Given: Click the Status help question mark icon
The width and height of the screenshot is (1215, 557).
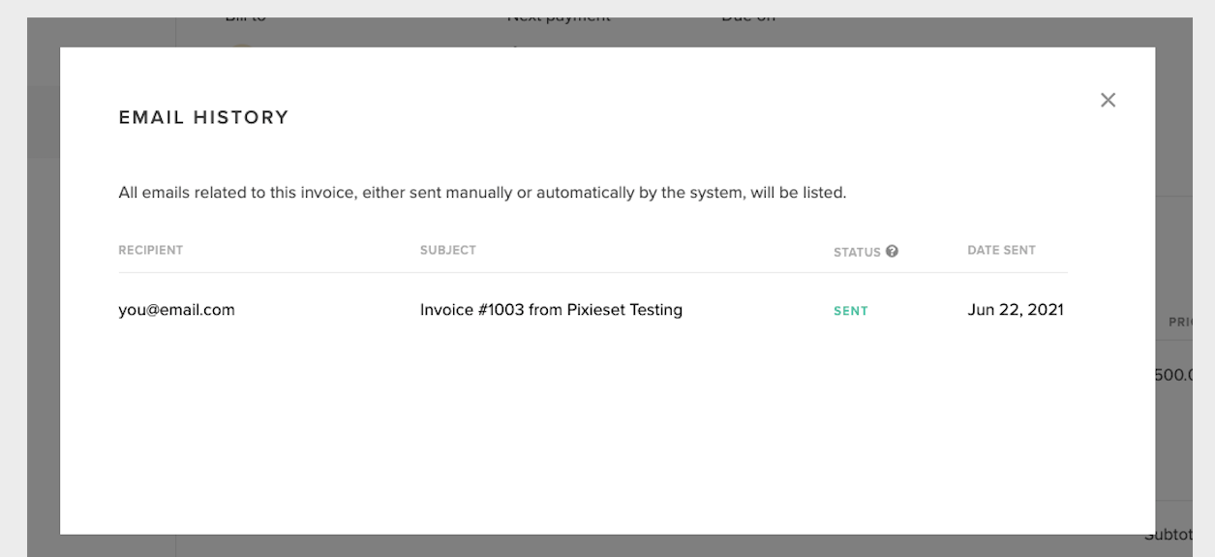Looking at the screenshot, I should point(893,251).
